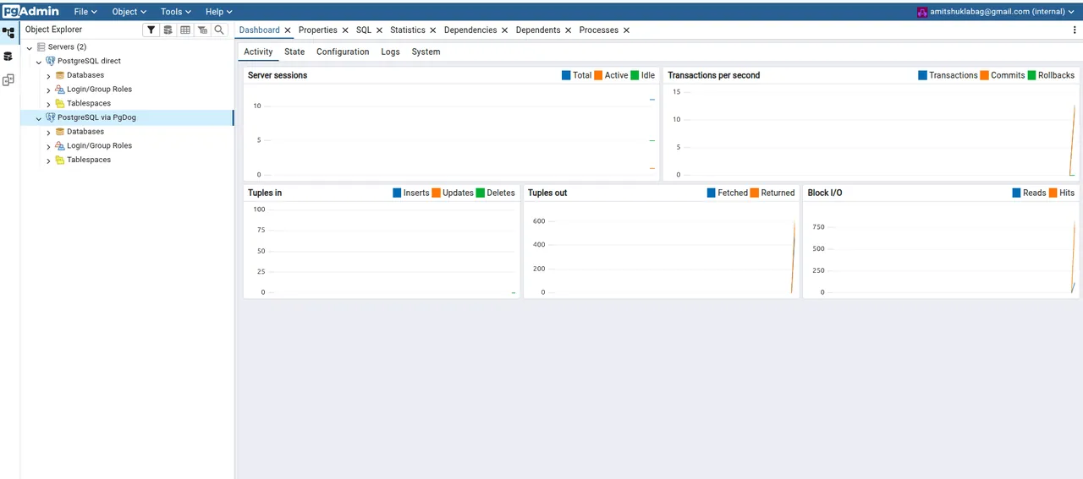The width and height of the screenshot is (1083, 479).
Task: Click the pgAdmin logo
Action: (x=30, y=12)
